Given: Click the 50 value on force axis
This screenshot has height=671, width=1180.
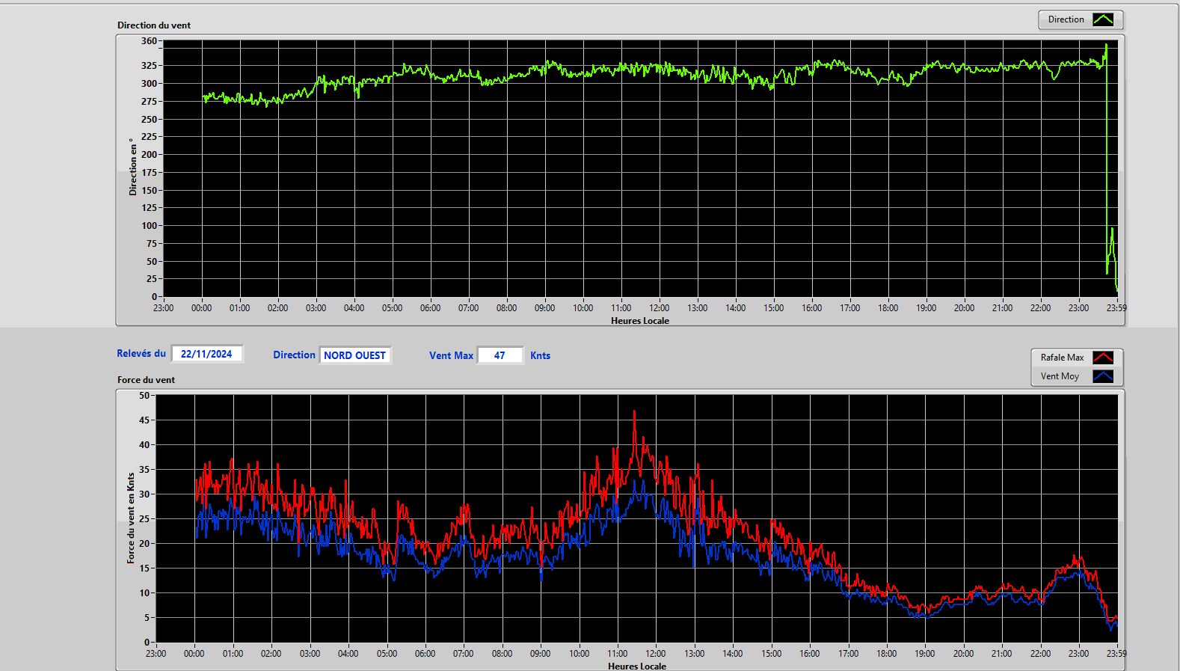Looking at the screenshot, I should click(144, 395).
